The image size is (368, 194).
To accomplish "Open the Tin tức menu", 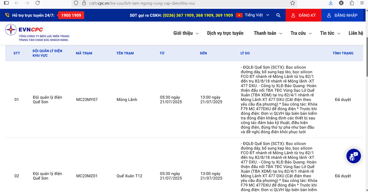I will tap(330, 33).
